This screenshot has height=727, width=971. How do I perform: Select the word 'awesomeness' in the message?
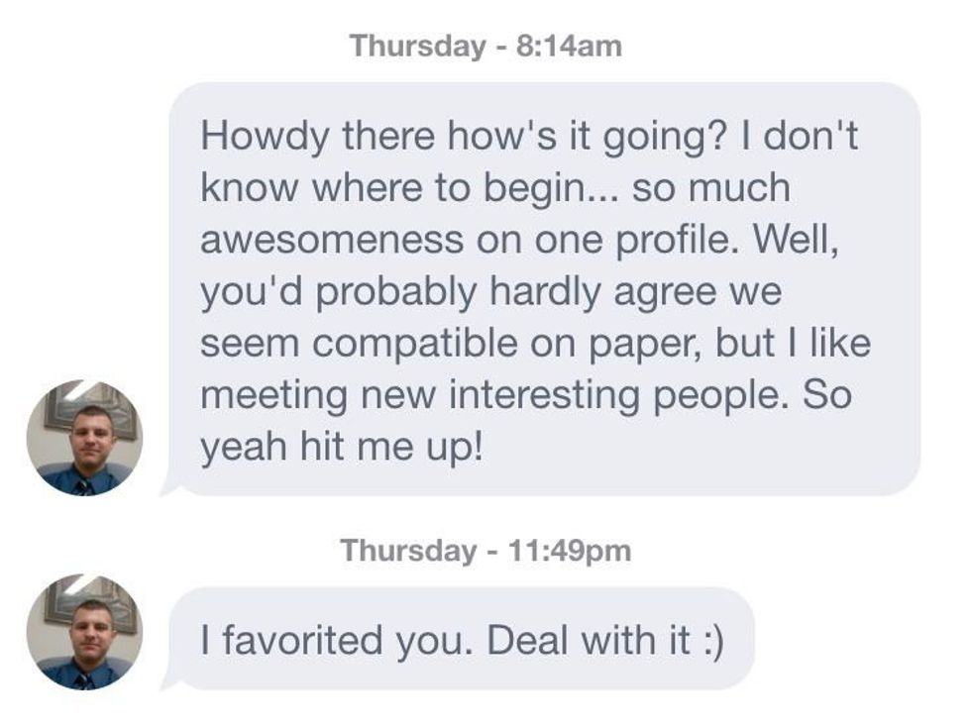click(332, 239)
